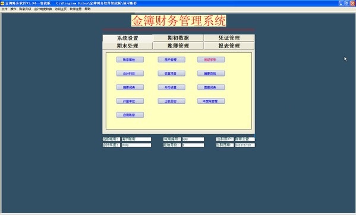
Task: Switch to the 系统设置 tab
Action: click(127, 38)
